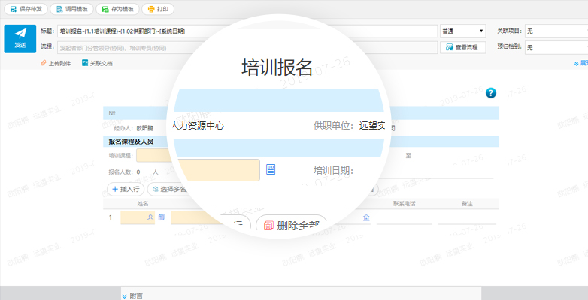Click the institution icon in row 1

[x=366, y=218]
